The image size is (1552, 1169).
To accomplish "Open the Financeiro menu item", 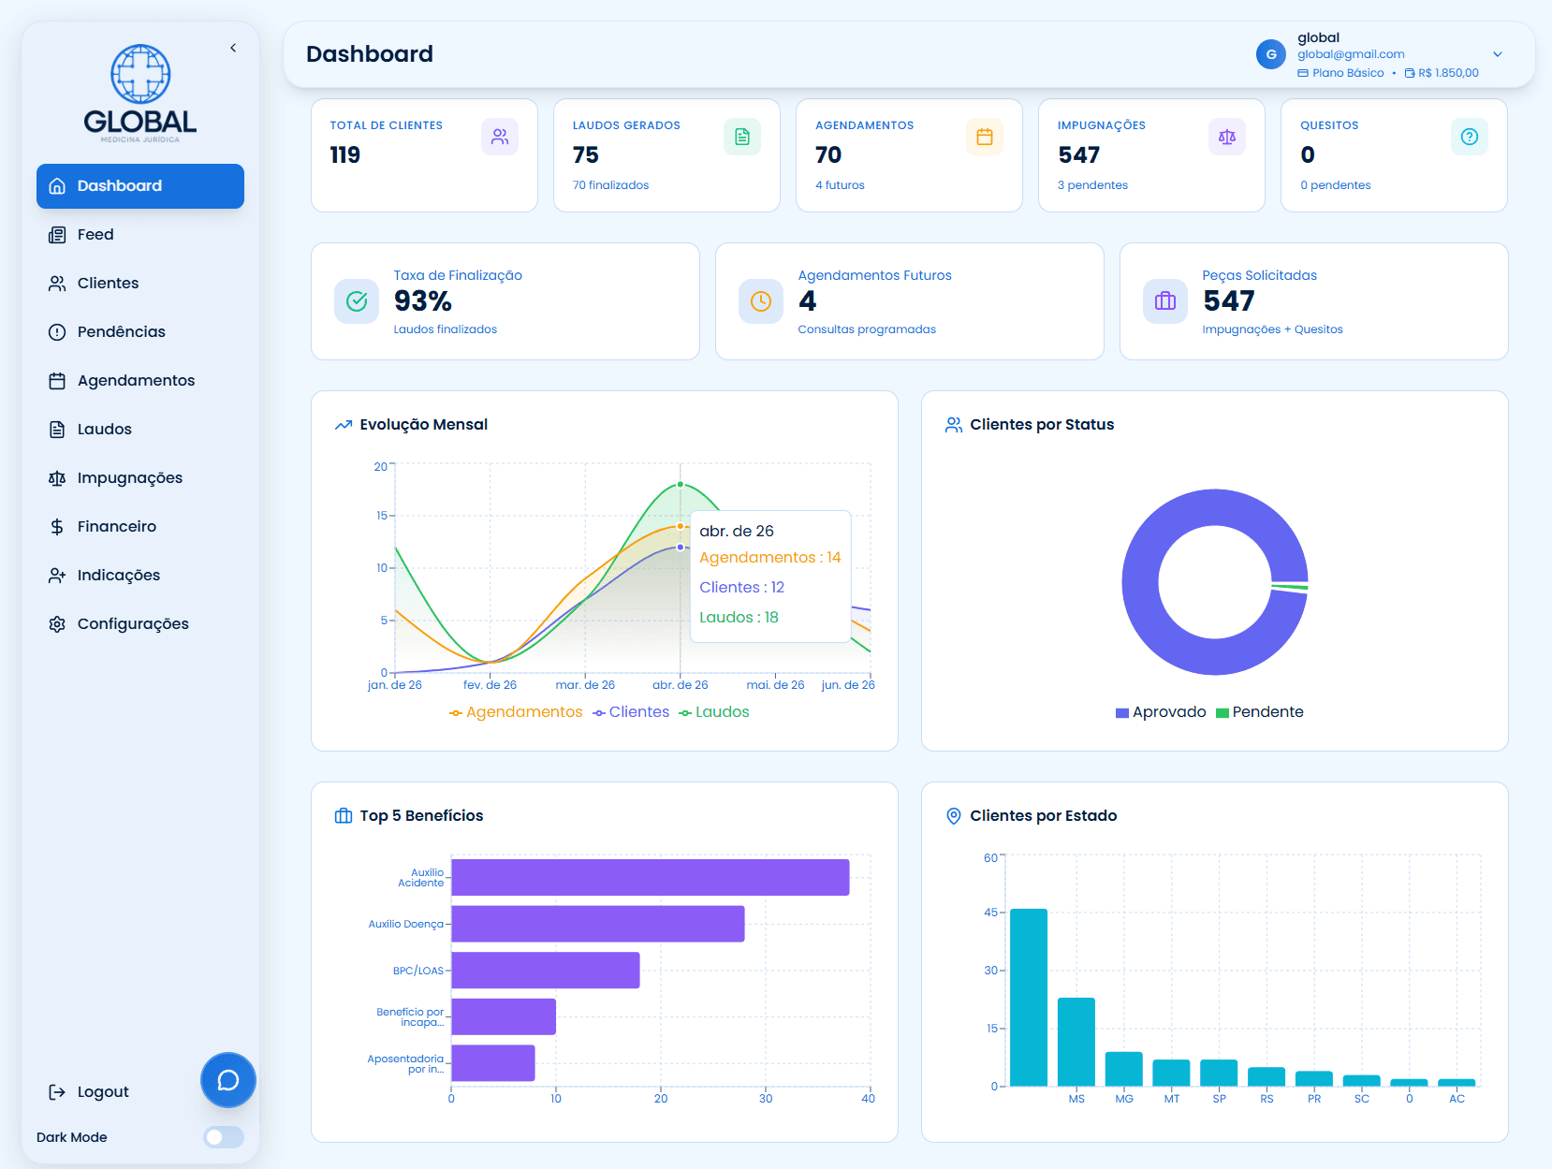I will click(140, 527).
